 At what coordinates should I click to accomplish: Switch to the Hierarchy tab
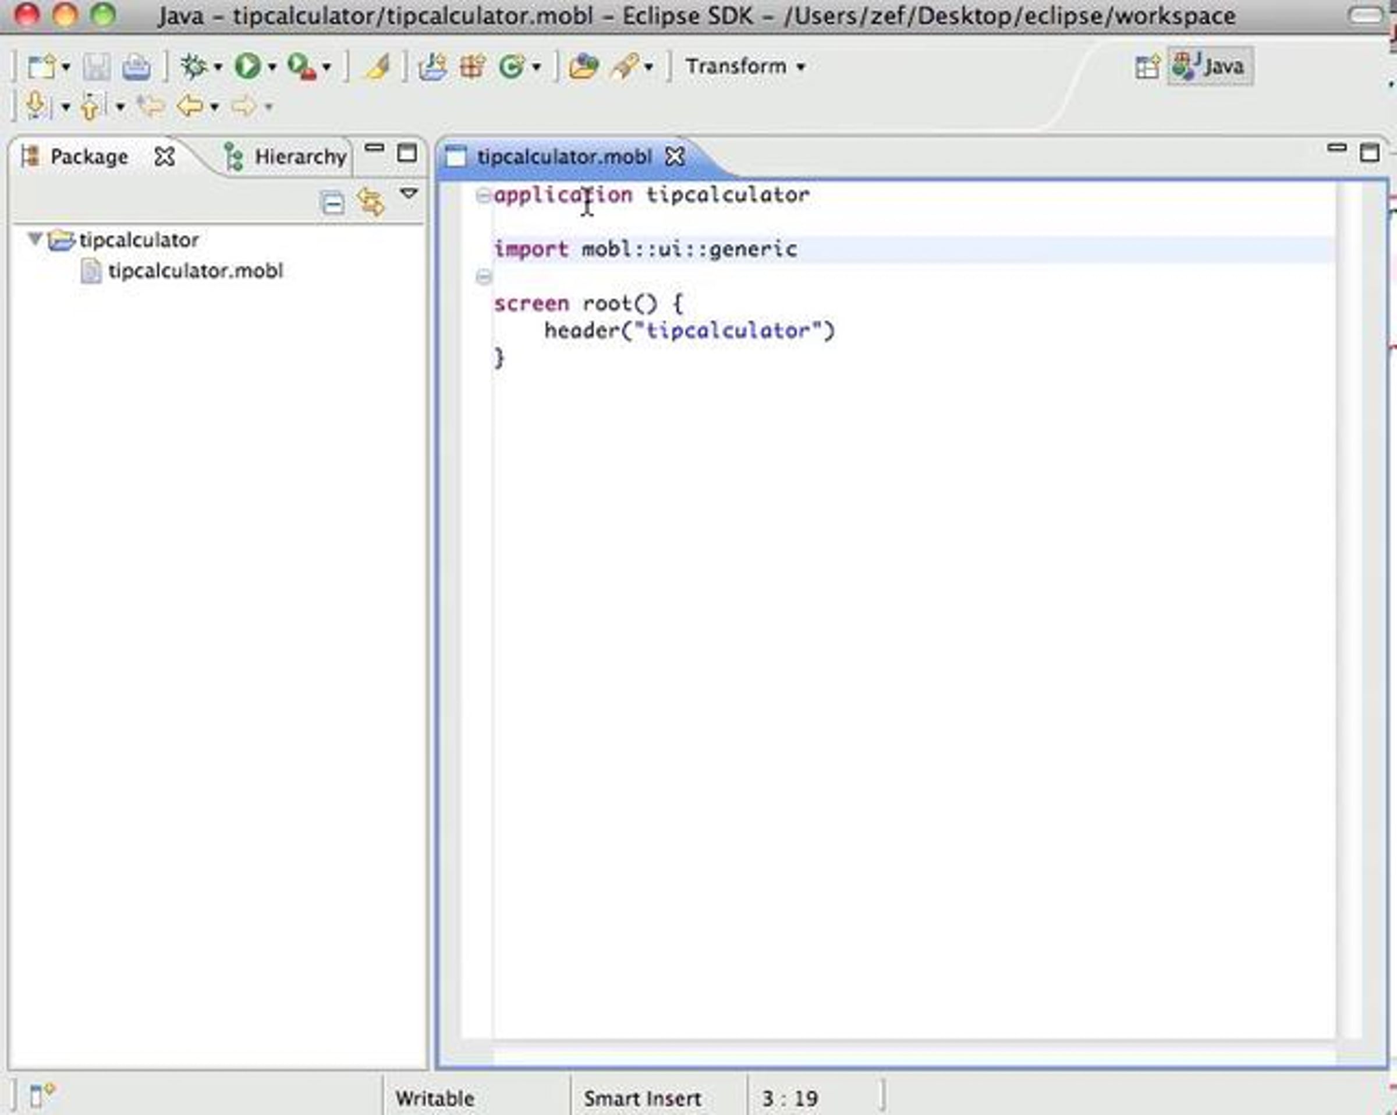pos(286,157)
